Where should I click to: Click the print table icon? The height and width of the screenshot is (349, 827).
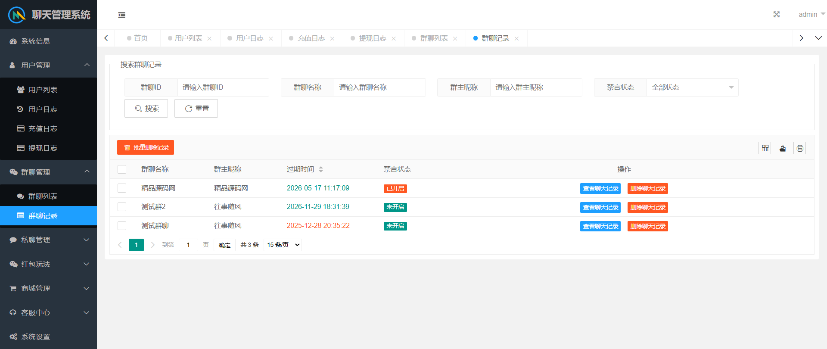799,148
